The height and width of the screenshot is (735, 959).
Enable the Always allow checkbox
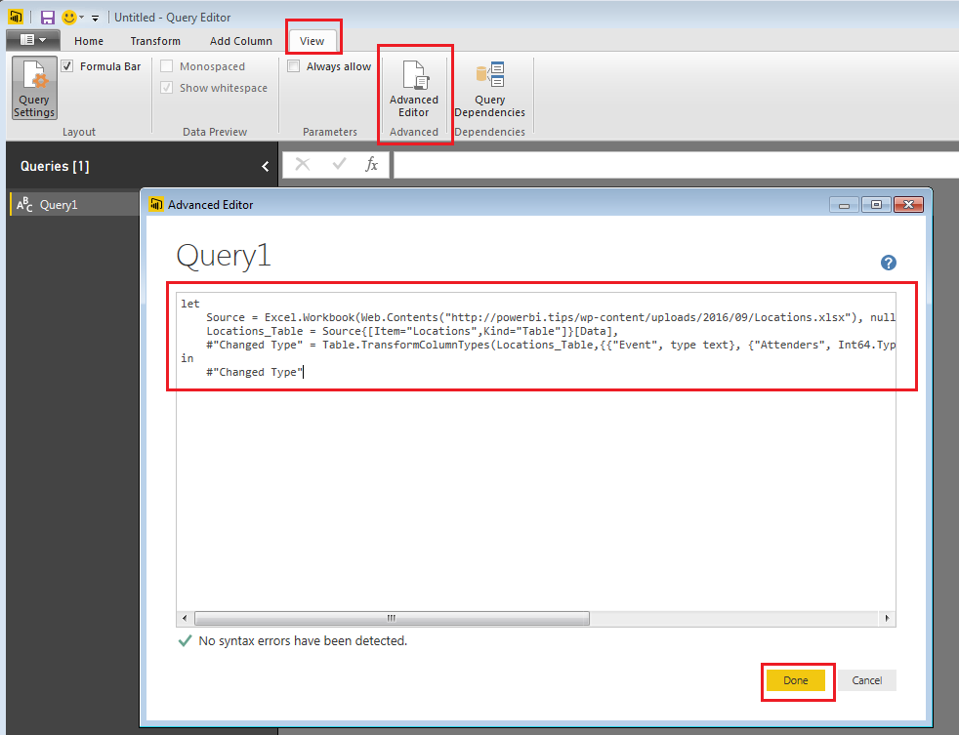point(294,66)
